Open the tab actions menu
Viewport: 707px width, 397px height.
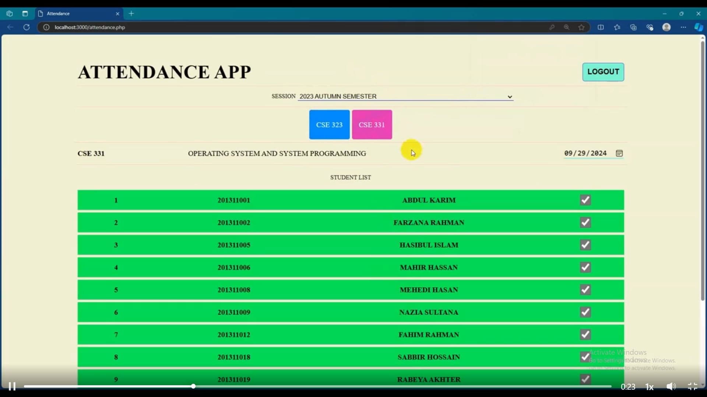pos(25,14)
